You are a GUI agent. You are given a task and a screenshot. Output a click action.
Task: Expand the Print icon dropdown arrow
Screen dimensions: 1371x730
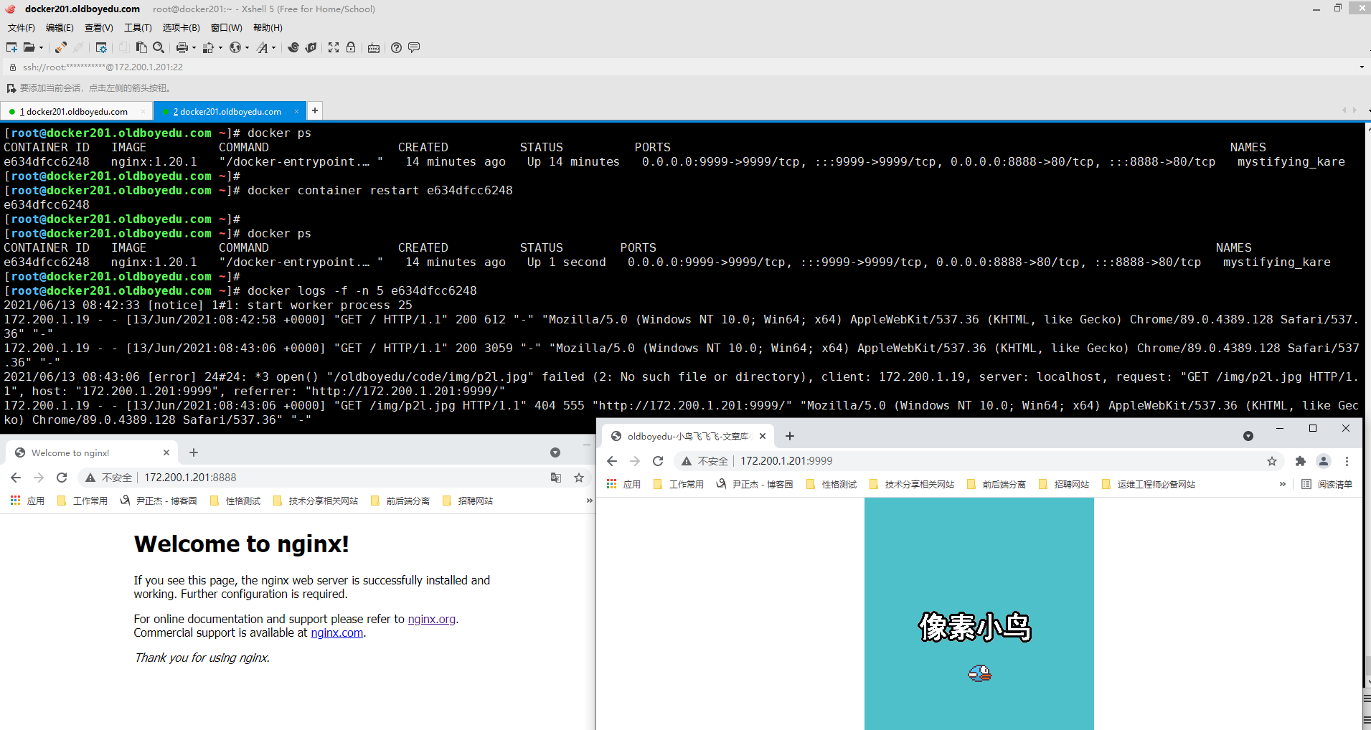194,48
